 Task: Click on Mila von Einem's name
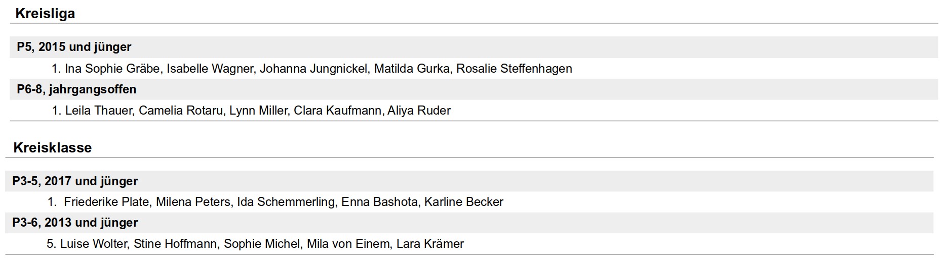348,244
